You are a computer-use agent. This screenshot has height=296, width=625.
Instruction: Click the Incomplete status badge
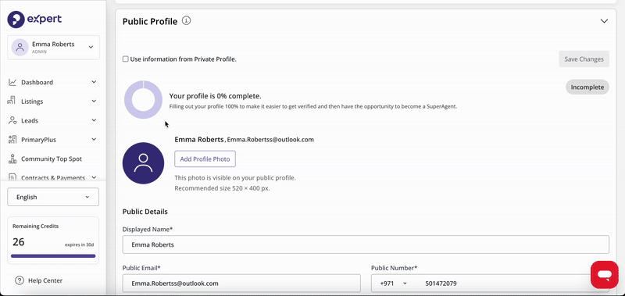[x=587, y=87]
